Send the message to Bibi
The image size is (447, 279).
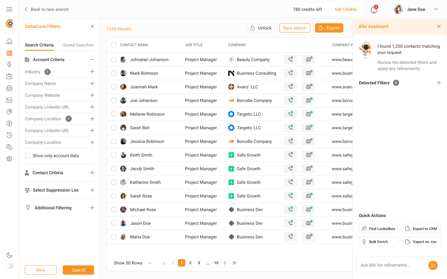433,265
